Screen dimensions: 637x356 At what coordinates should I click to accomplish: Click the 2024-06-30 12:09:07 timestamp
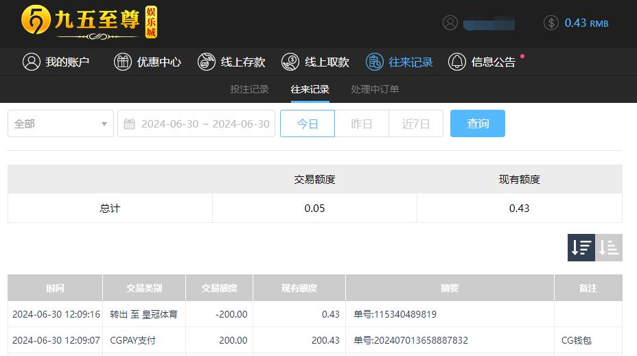pos(56,340)
